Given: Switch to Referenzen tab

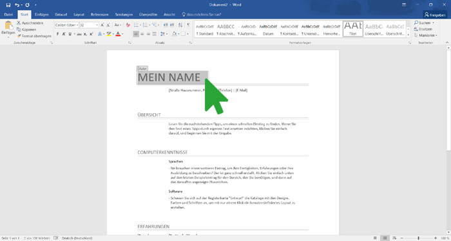Looking at the screenshot, I should pos(99,14).
